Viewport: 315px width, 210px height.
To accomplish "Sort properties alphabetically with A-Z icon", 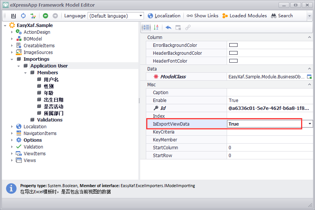I will pos(156,27).
